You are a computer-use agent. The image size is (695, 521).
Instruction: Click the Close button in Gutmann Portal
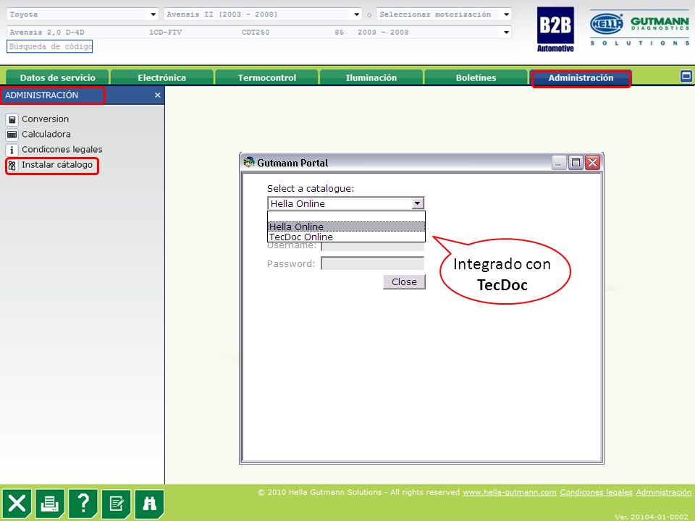click(x=404, y=281)
